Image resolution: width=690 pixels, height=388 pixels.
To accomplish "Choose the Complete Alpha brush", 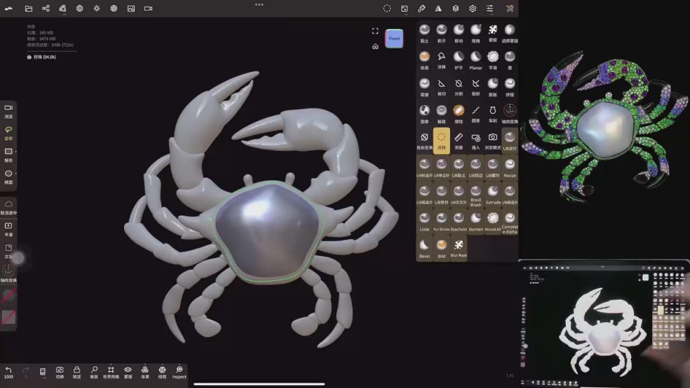I will tap(509, 223).
